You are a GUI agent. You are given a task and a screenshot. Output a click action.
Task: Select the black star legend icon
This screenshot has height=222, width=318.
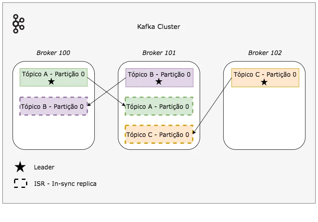click(x=20, y=167)
